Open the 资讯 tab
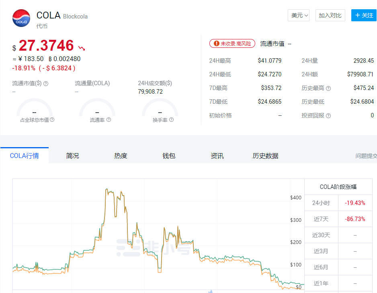Viewport: 377px width, 293px height. (x=217, y=156)
